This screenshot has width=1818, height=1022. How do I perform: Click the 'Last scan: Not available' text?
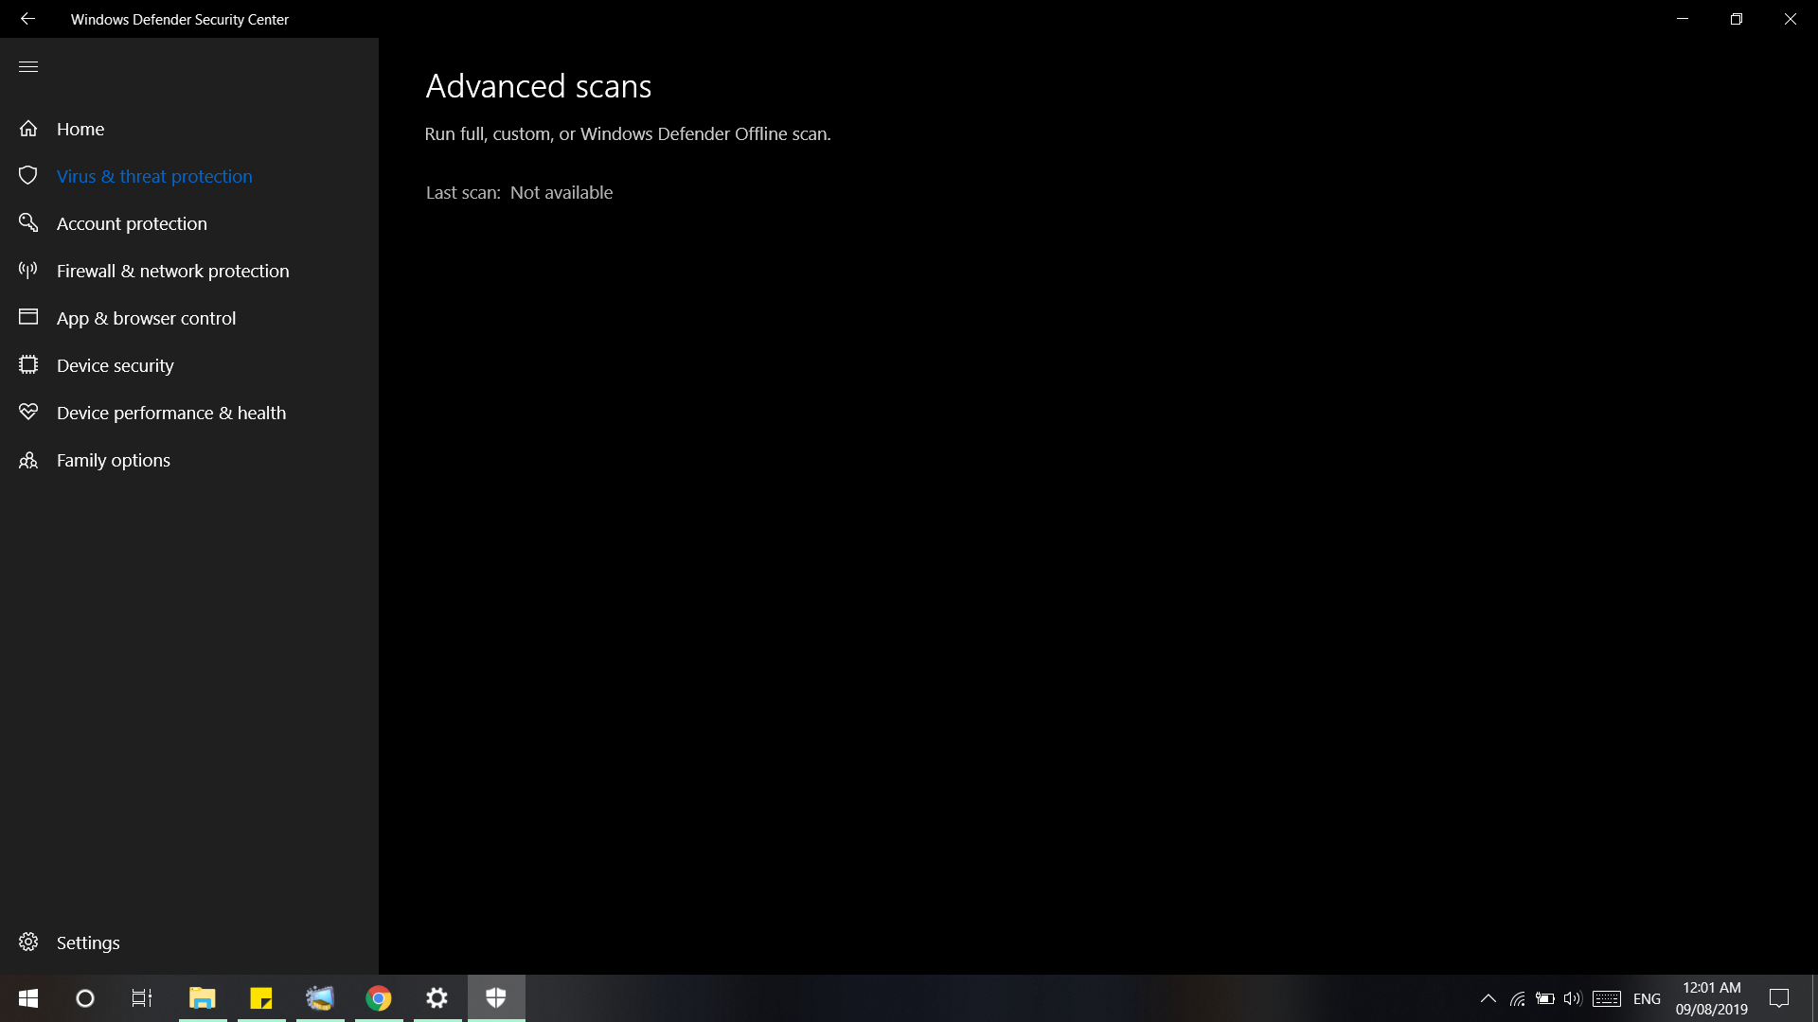coord(519,192)
